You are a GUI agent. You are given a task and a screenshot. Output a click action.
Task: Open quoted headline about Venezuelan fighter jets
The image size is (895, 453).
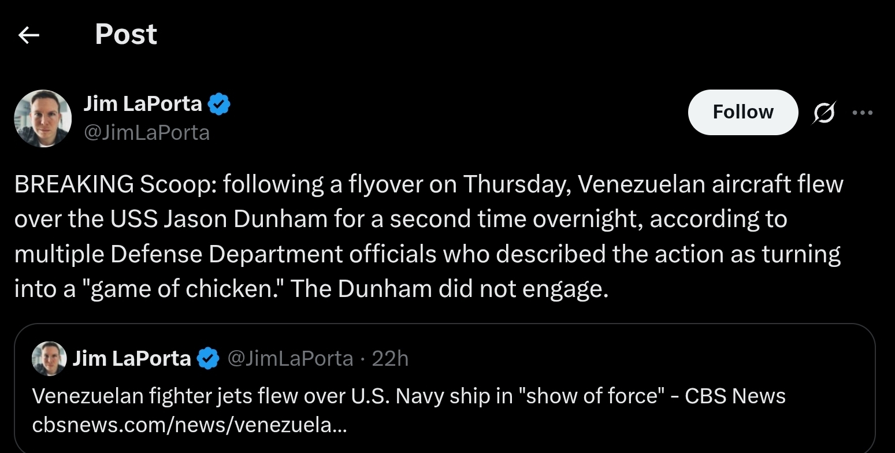[408, 396]
